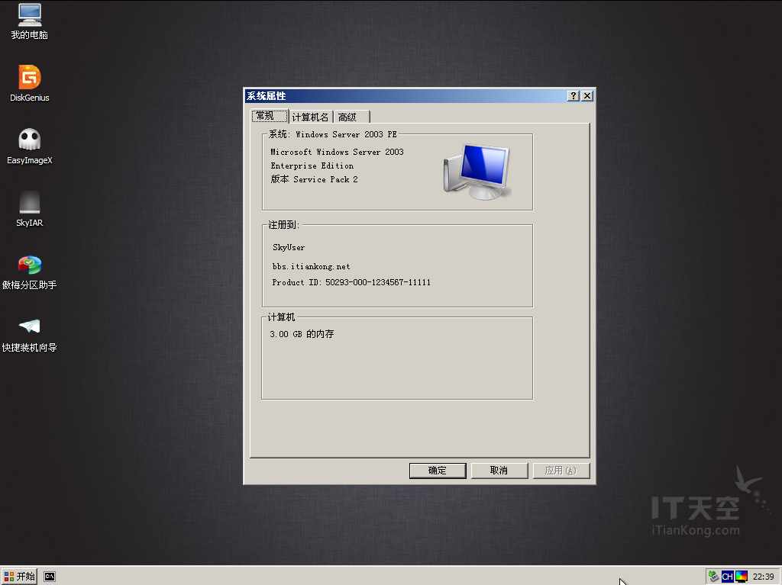Switch to the 计算机名 tab
Screen dimensions: 782x585
(310, 117)
